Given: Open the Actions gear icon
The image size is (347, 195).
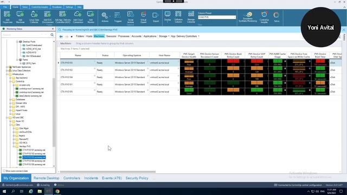Looking at the screenshot, I should pyautogui.click(x=105, y=17).
